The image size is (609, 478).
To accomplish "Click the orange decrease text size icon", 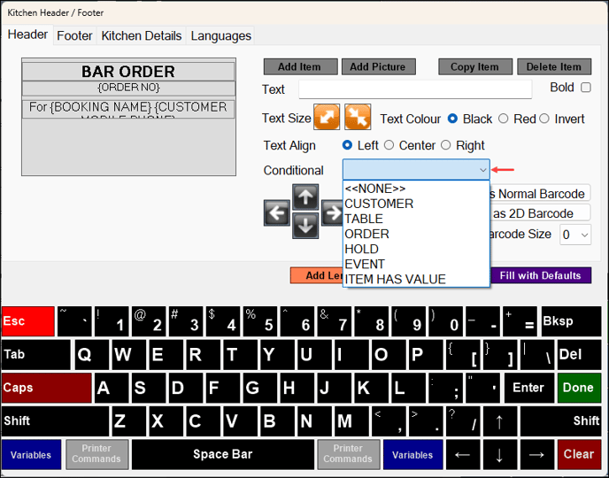I will point(358,117).
